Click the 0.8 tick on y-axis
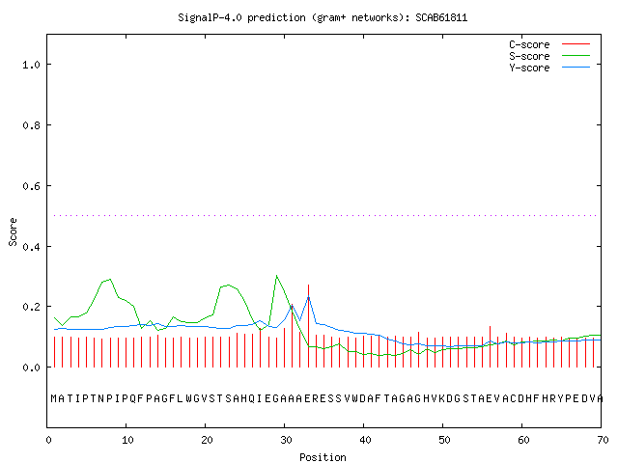 click(x=31, y=125)
